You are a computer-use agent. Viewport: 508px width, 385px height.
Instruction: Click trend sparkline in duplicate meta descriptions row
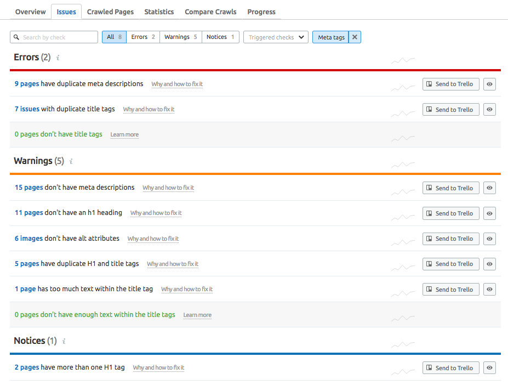pos(403,87)
